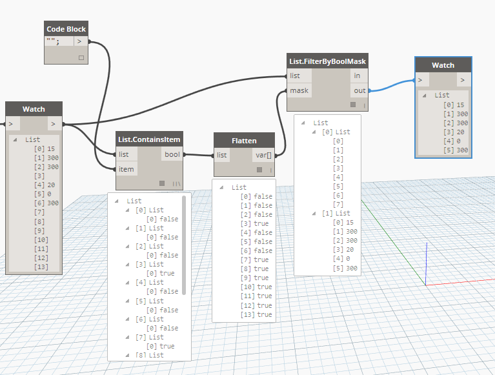
Task: Toggle preview square on List.ContainsItem node
Action: (162, 183)
